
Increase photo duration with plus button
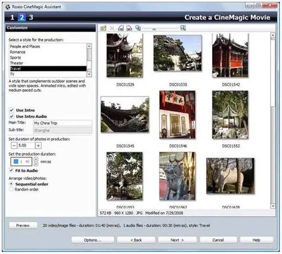tap(38, 146)
